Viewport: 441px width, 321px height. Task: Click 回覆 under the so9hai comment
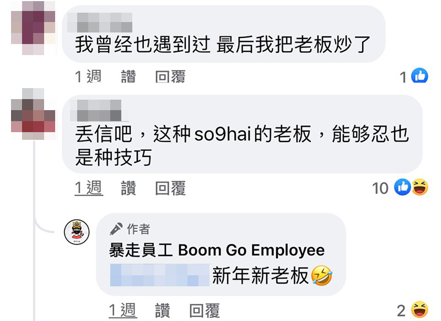[x=170, y=188]
